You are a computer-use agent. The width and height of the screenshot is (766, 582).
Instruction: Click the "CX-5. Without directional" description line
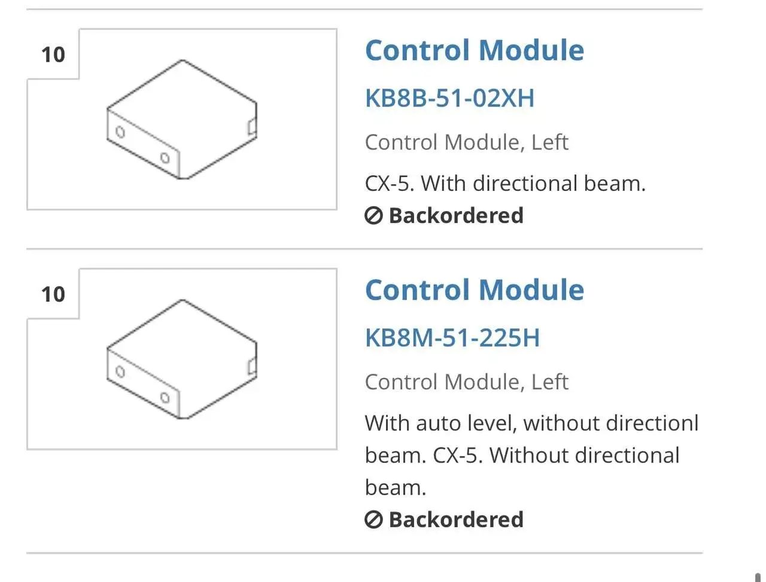pyautogui.click(x=522, y=456)
